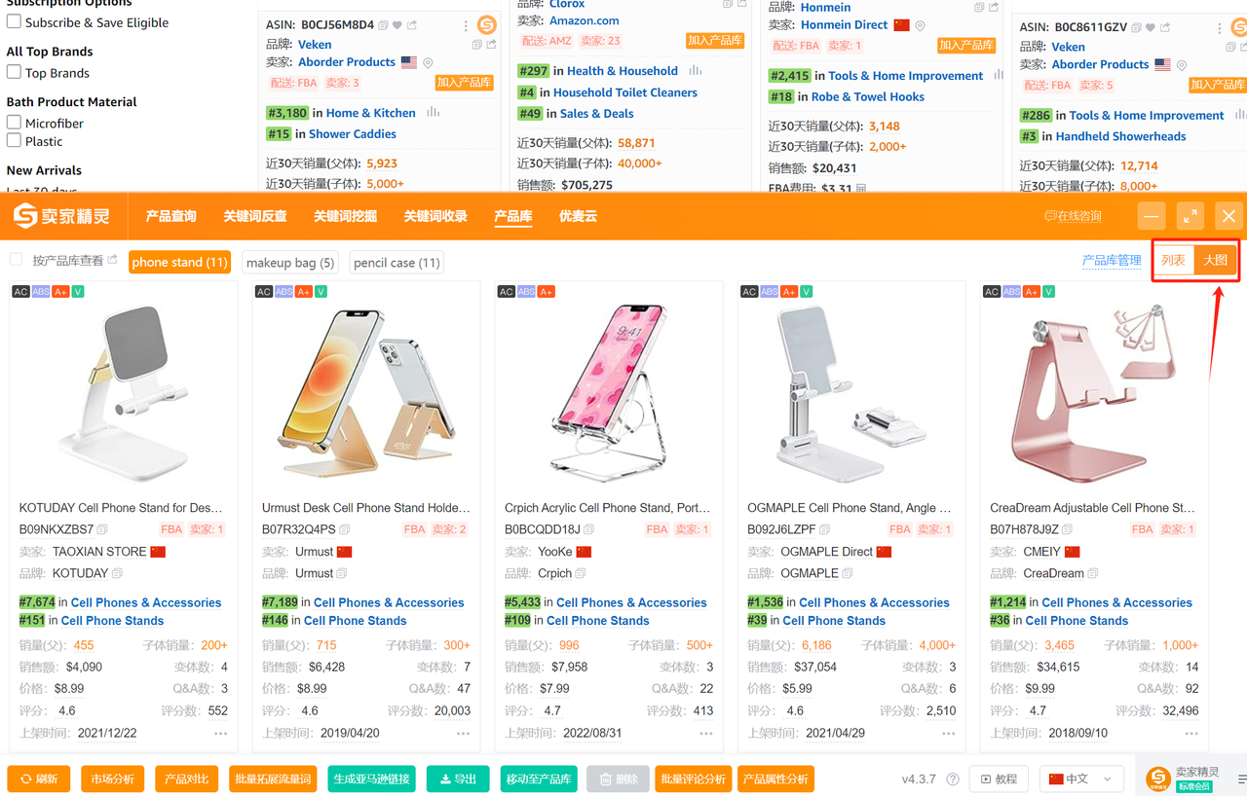
Task: Click the orange S badge on the Veken card
Action: (x=487, y=25)
